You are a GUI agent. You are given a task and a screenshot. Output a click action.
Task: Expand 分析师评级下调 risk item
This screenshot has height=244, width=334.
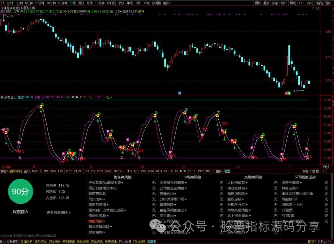pos(173,199)
